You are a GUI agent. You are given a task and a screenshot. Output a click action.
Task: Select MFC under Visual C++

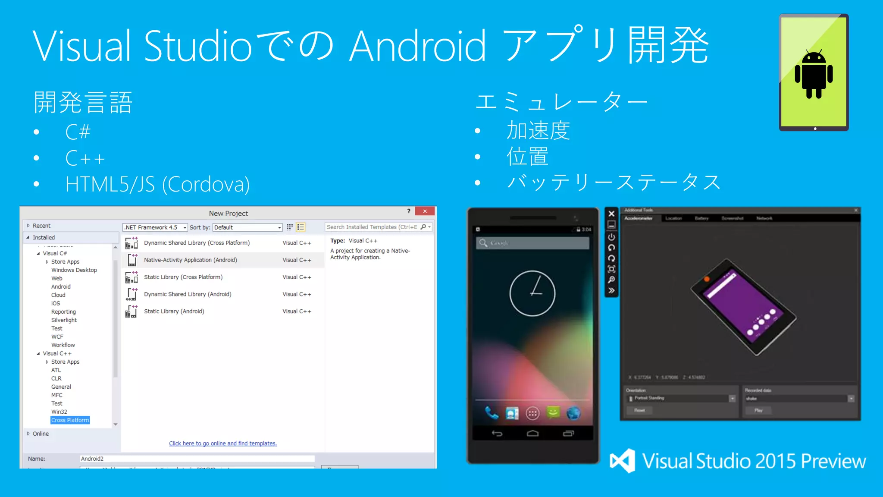click(x=57, y=395)
